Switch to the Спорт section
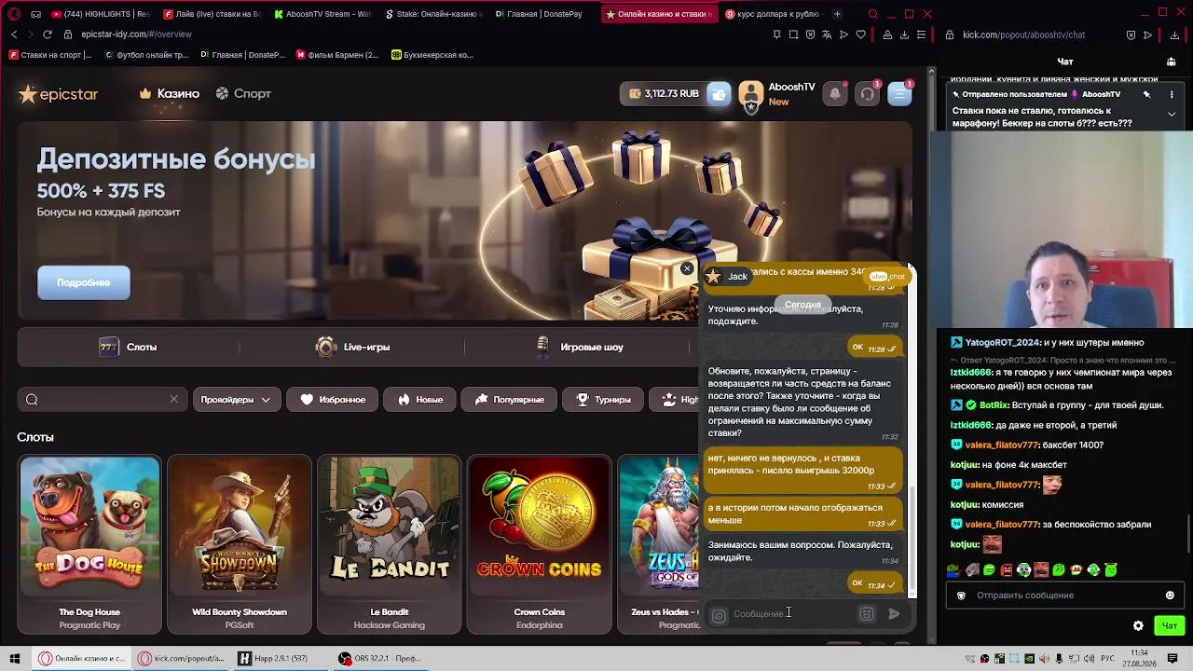 pos(243,94)
